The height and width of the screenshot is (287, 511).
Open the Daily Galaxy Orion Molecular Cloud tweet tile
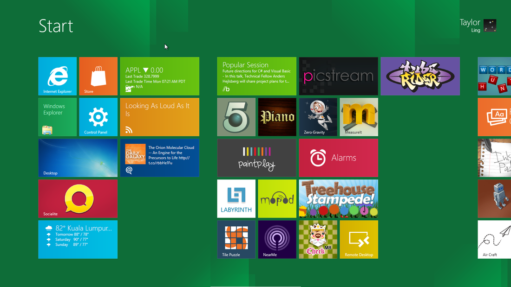click(x=160, y=158)
